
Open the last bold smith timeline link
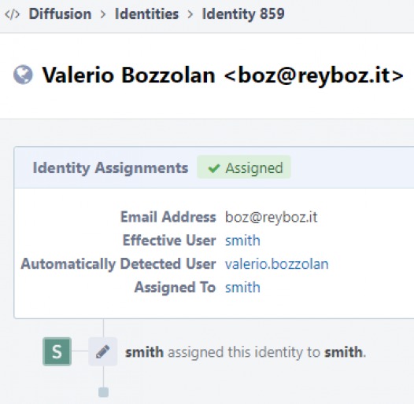pyautogui.click(x=343, y=352)
